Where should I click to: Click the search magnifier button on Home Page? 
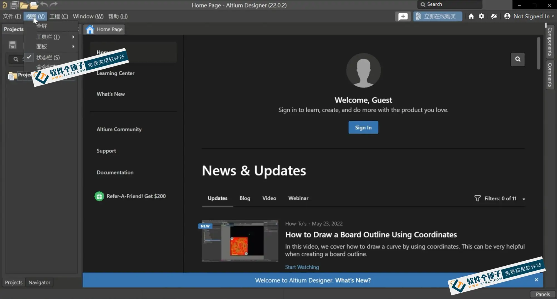pyautogui.click(x=518, y=59)
